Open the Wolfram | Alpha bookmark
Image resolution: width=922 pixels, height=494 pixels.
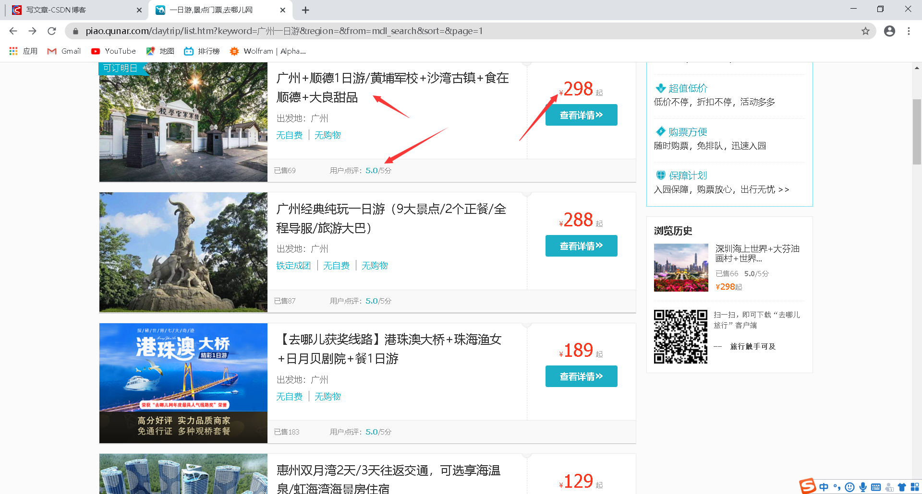(x=267, y=51)
